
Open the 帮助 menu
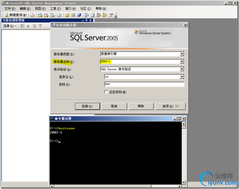[x=101, y=8]
